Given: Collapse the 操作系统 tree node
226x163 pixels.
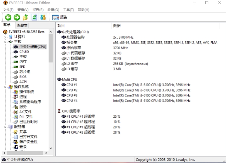Looking at the screenshot, I should (x=5, y=87).
